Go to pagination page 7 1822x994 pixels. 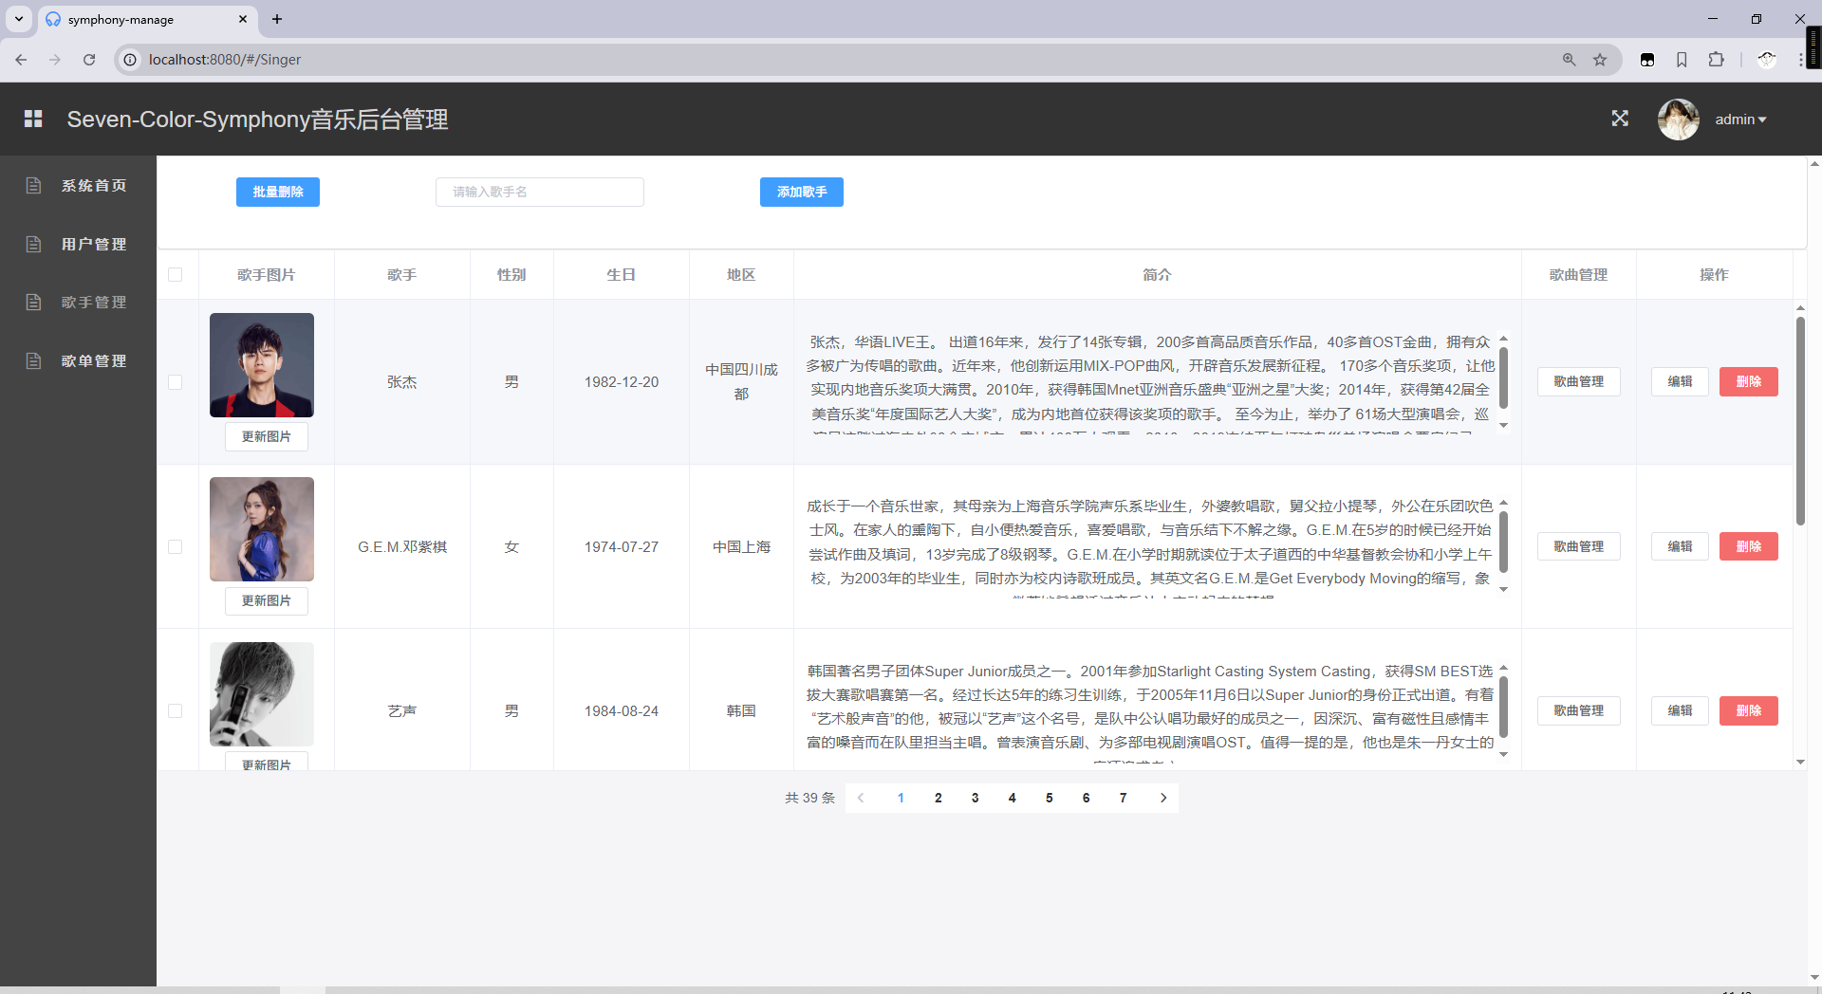coord(1123,798)
